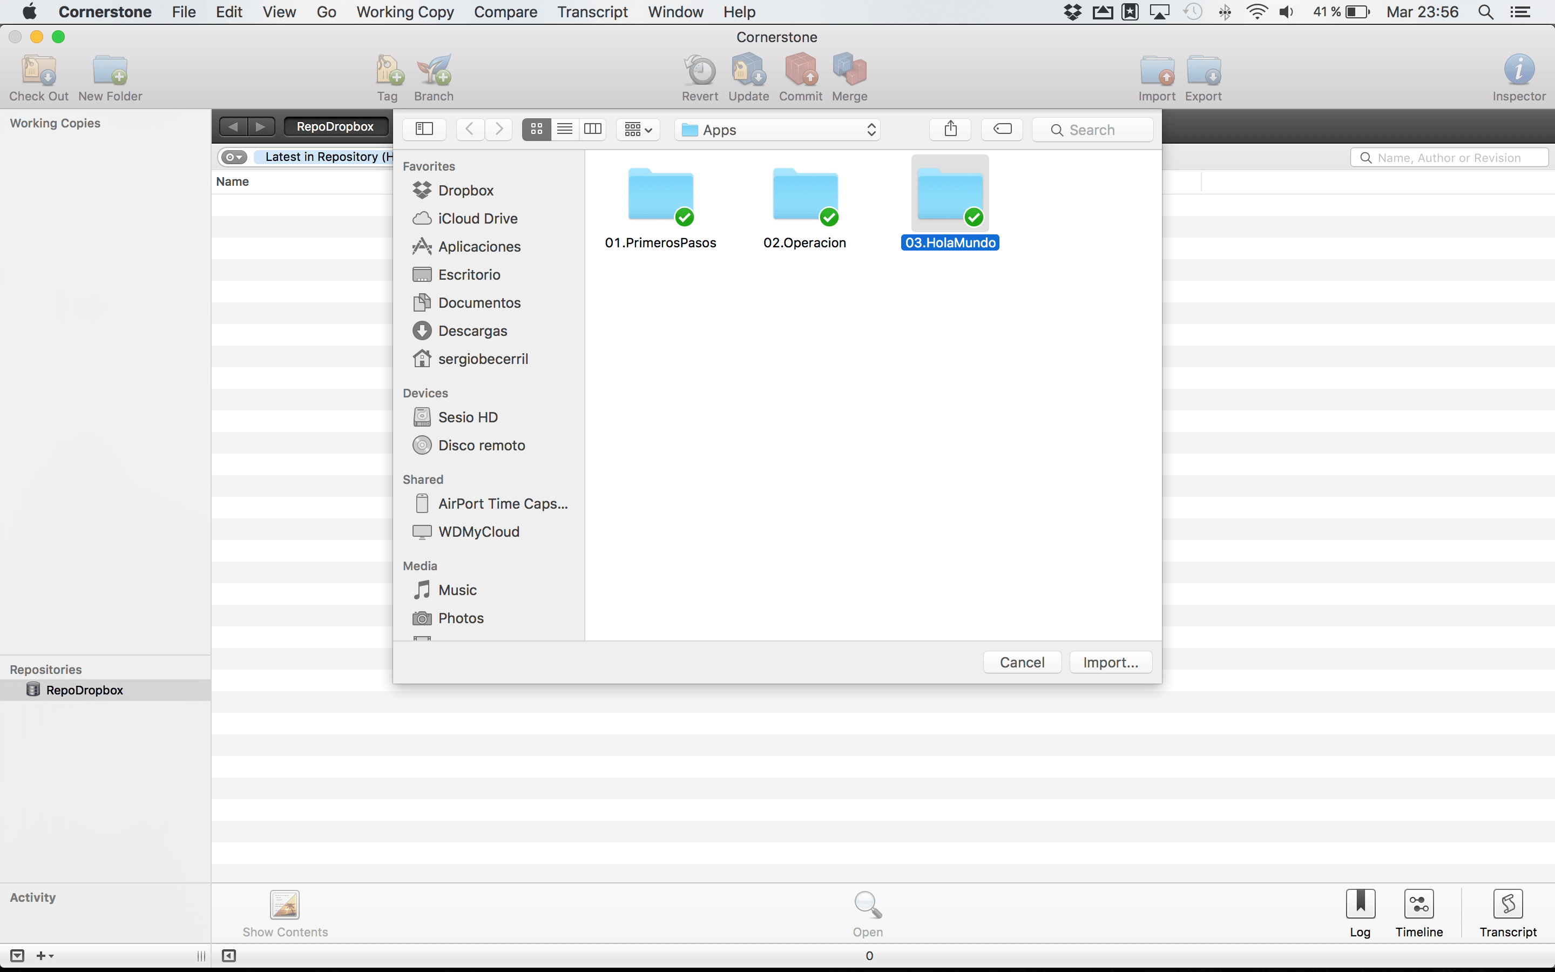The width and height of the screenshot is (1555, 972).
Task: Click the dialog Search field
Action: point(1092,129)
